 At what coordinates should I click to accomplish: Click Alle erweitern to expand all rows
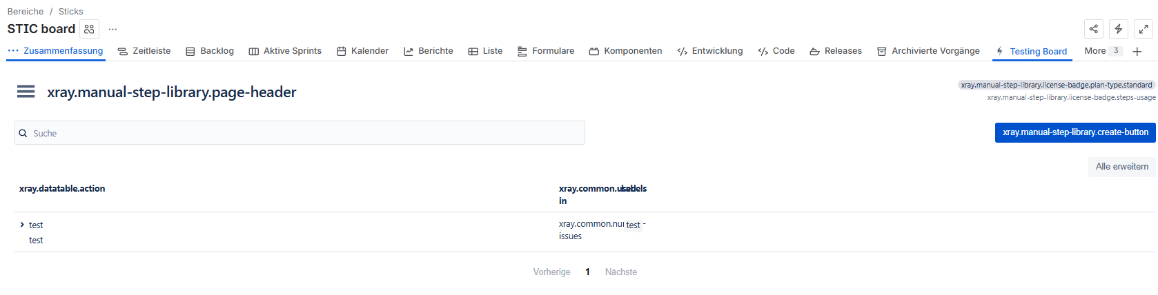[1121, 167]
